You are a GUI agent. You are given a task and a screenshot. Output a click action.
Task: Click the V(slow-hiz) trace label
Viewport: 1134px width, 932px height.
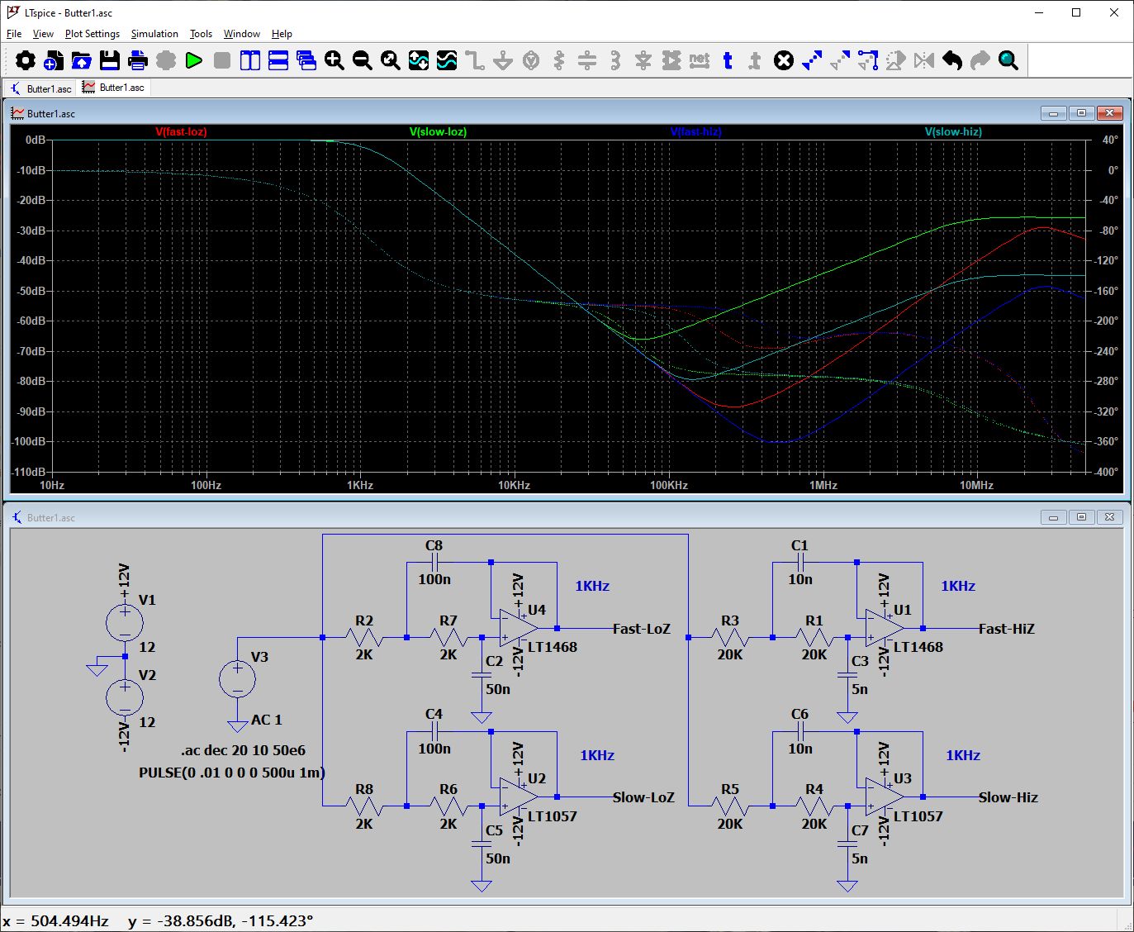(x=953, y=132)
